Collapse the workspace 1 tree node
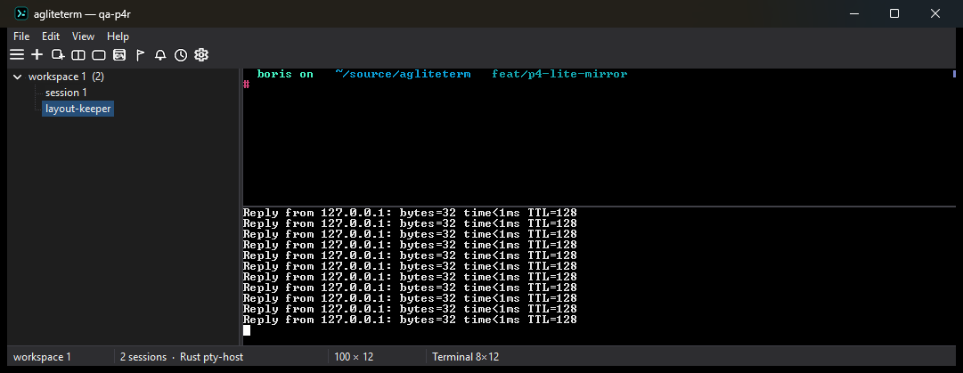This screenshot has height=373, width=963. pyautogui.click(x=17, y=77)
